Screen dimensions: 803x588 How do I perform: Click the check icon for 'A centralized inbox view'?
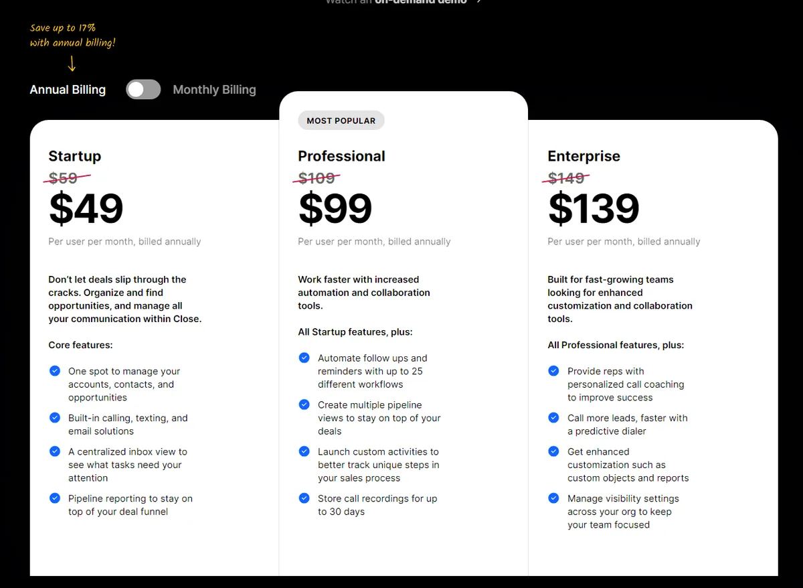55,451
